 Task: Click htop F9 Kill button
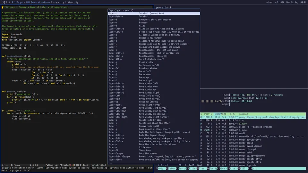pyautogui.click(x=243, y=169)
